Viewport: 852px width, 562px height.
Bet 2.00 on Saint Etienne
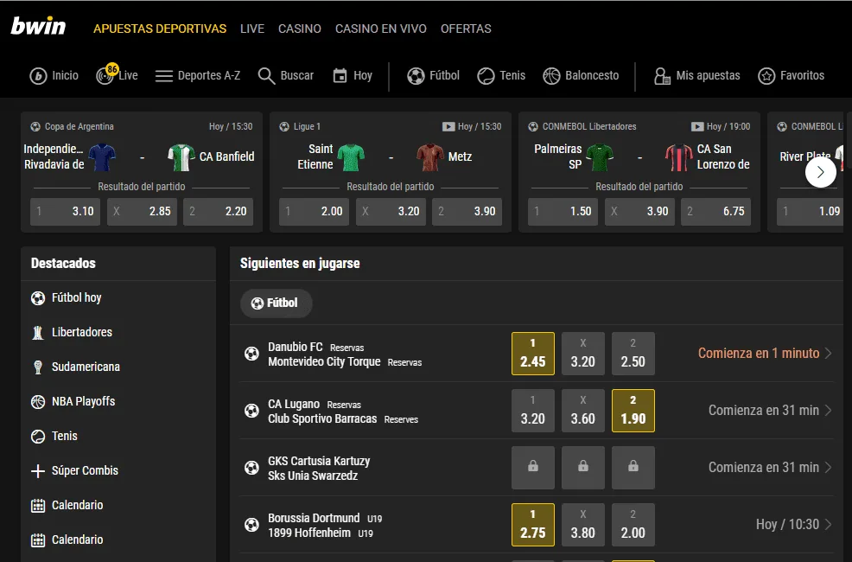pos(314,212)
